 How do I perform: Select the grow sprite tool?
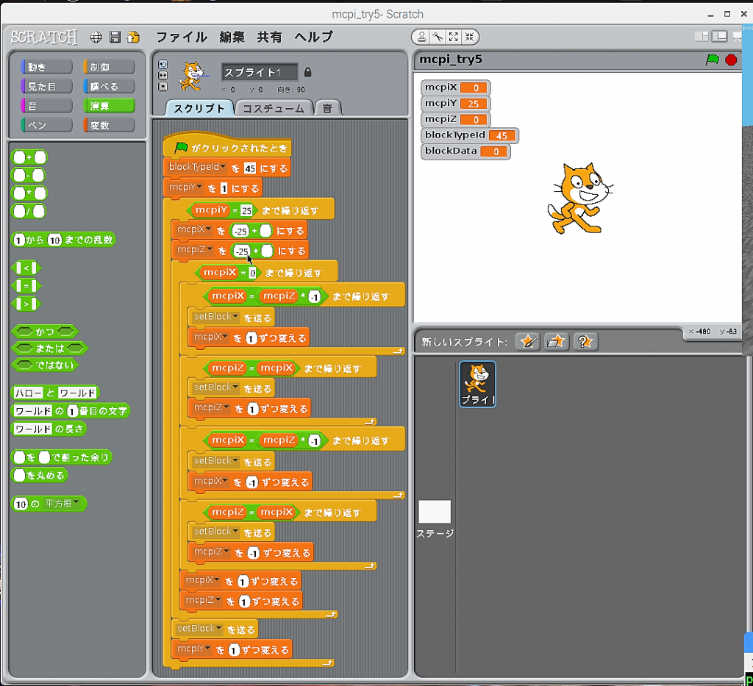pos(453,37)
